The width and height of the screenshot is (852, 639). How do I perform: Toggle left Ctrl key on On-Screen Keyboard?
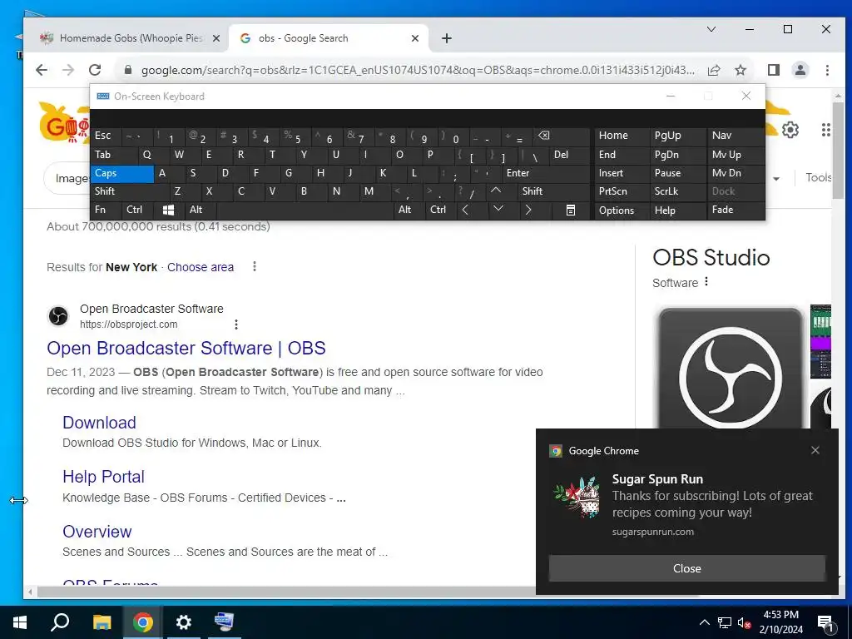[x=138, y=210]
